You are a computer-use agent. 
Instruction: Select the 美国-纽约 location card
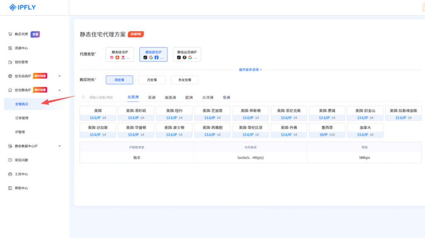pos(174,114)
